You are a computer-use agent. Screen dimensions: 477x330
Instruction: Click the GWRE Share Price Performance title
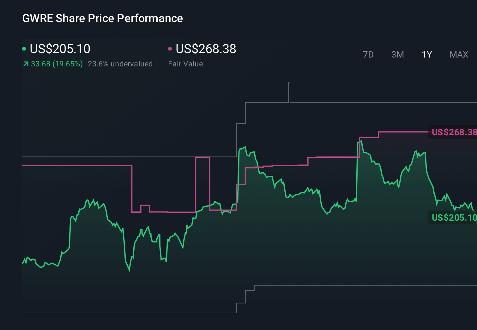coord(102,18)
